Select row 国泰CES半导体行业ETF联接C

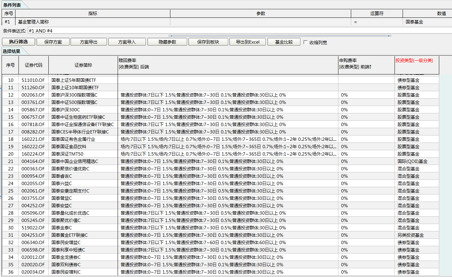(x=220, y=132)
